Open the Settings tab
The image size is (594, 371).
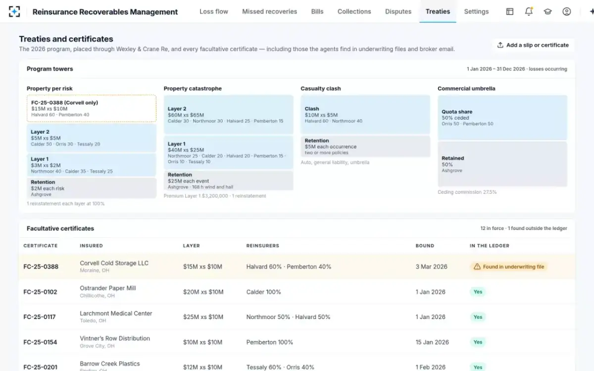click(x=476, y=11)
